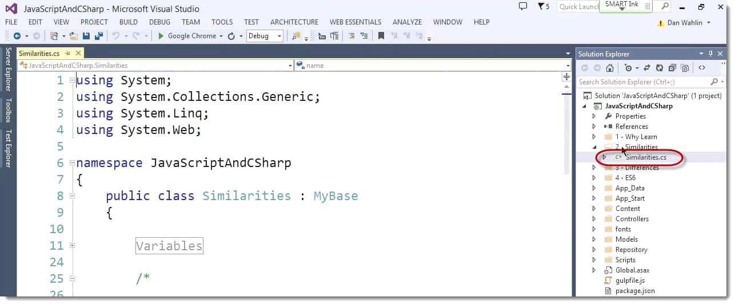Click the Refresh browser icon beside Google Chrome
The height and width of the screenshot is (305, 735).
coord(231,36)
